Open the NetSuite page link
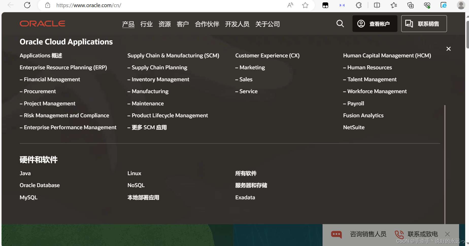 click(354, 127)
